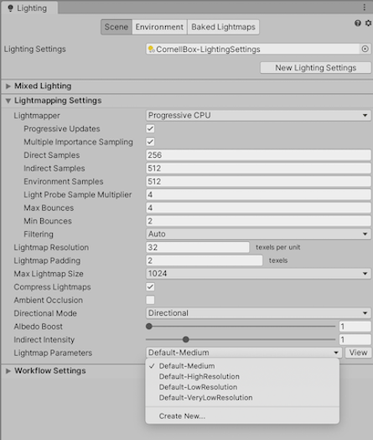
Task: Click the Indirect Intensity slider handle
Action: click(x=185, y=339)
